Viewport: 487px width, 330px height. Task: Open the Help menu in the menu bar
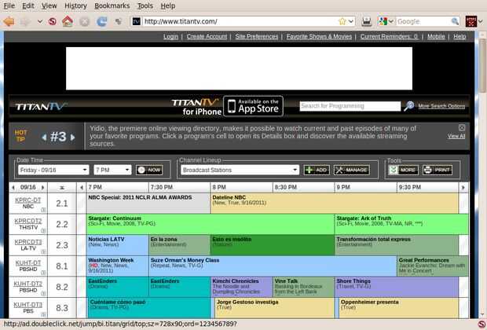tap(168, 5)
